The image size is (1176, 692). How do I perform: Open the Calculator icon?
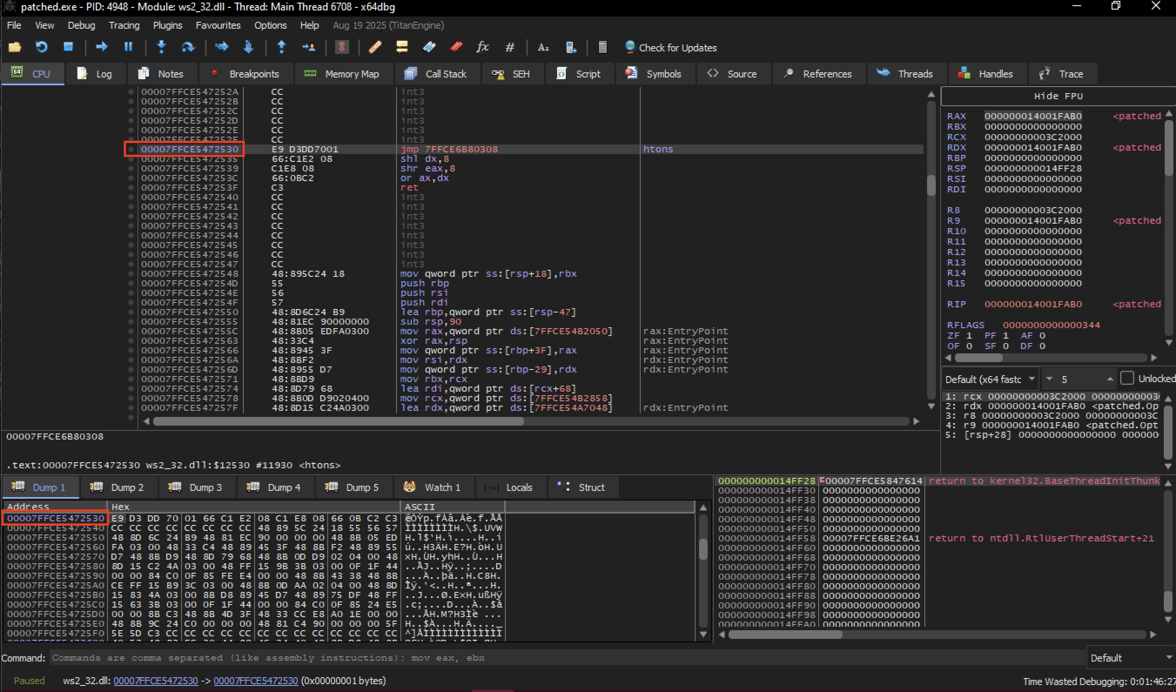click(602, 47)
